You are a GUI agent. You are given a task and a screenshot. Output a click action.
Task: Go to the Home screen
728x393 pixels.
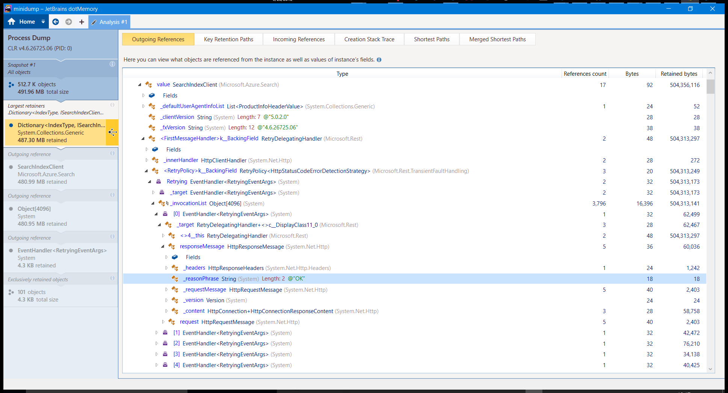point(21,22)
